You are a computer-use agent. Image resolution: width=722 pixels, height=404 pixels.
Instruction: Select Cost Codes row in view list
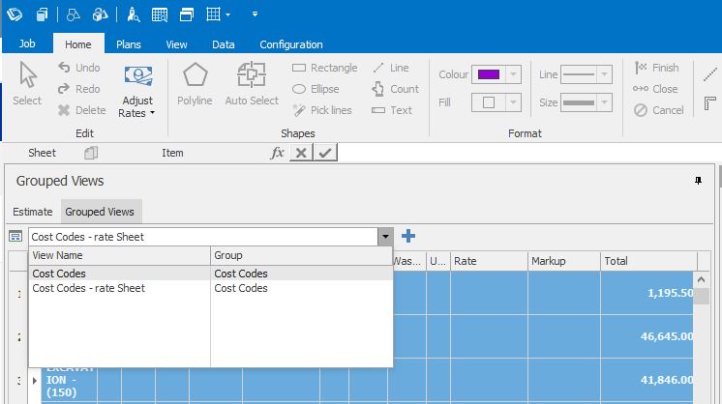click(60, 274)
